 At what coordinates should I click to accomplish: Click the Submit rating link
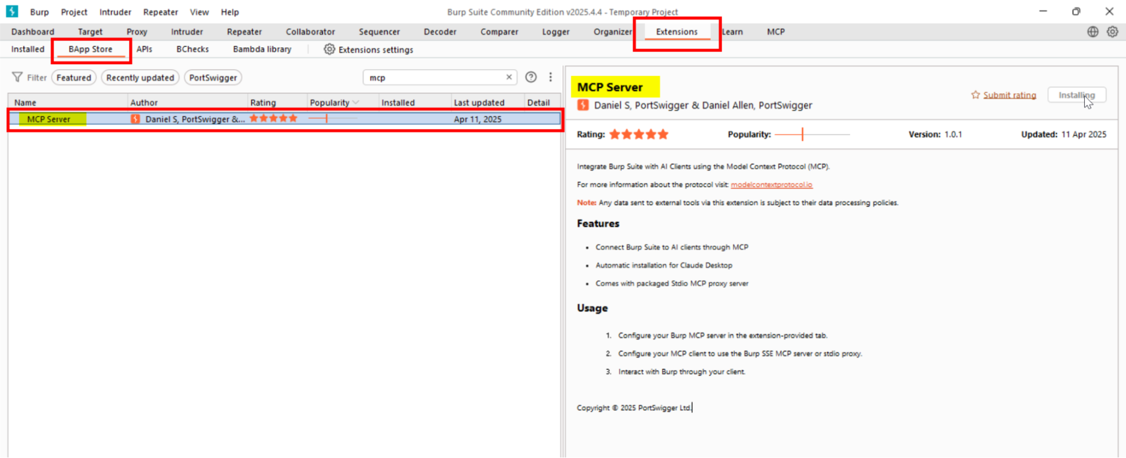(1009, 95)
